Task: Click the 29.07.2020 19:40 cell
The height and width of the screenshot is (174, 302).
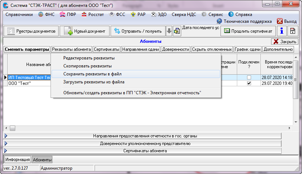Action: (x=277, y=83)
